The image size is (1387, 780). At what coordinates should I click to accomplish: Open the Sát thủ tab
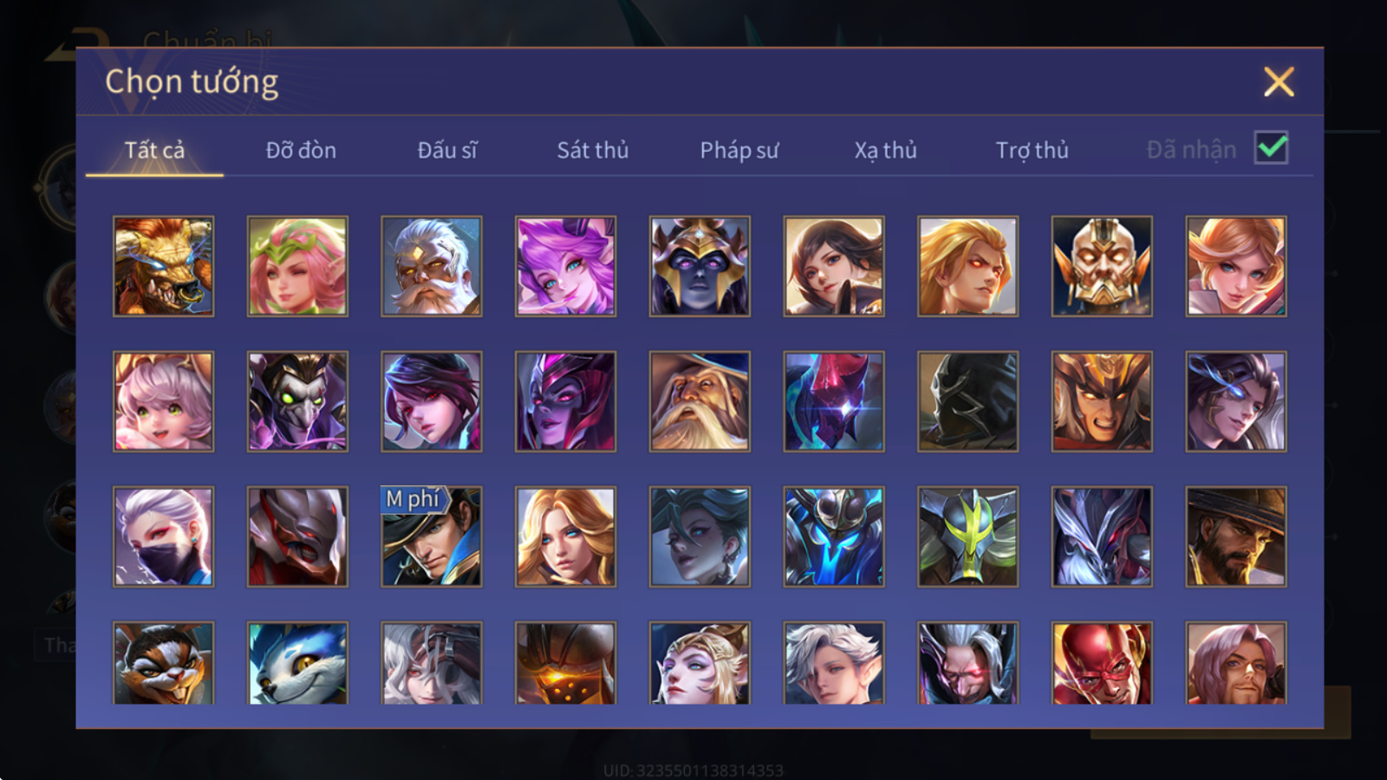point(593,150)
